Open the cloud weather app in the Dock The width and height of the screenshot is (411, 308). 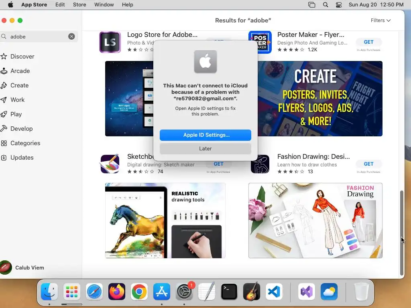[x=329, y=292]
